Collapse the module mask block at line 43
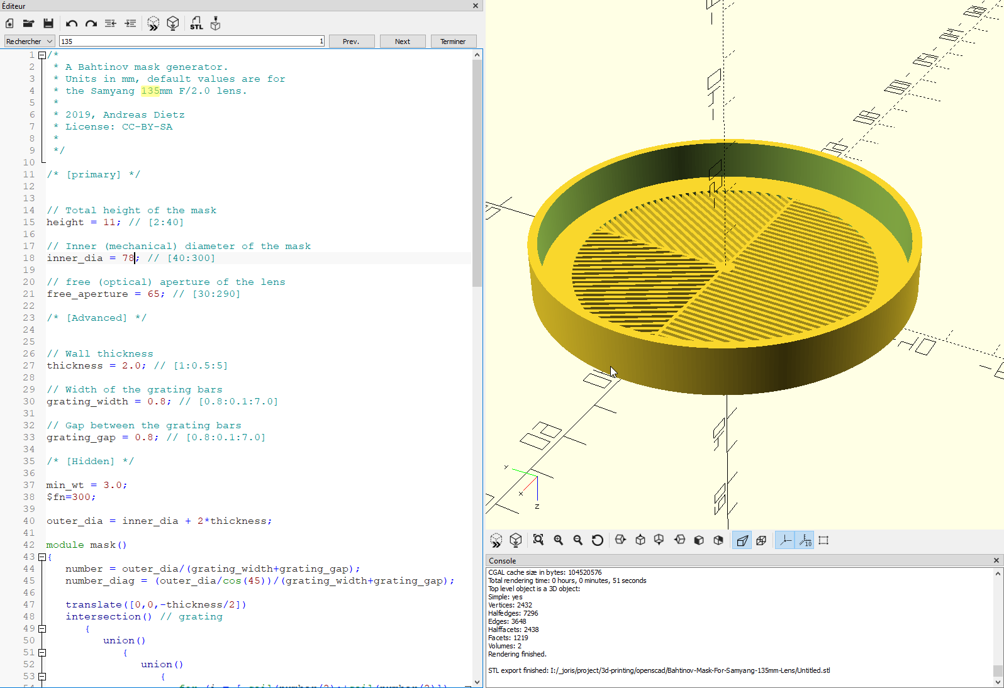This screenshot has width=1004, height=688. [x=42, y=557]
